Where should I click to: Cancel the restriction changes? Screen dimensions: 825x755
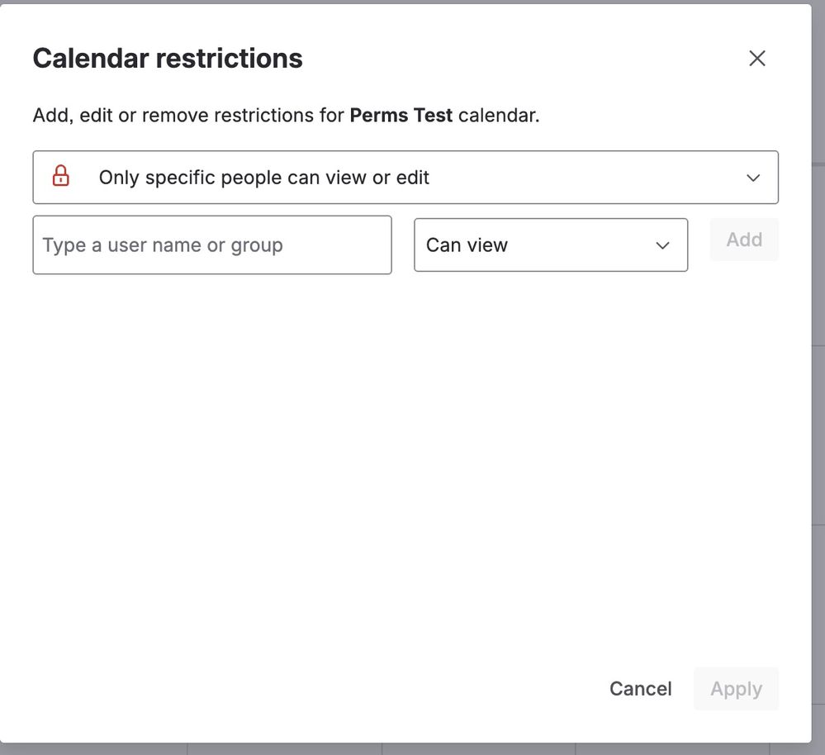[640, 689]
